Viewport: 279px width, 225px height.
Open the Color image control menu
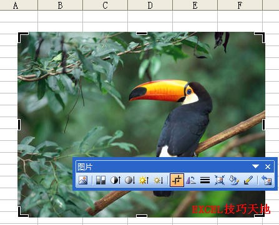(100, 180)
